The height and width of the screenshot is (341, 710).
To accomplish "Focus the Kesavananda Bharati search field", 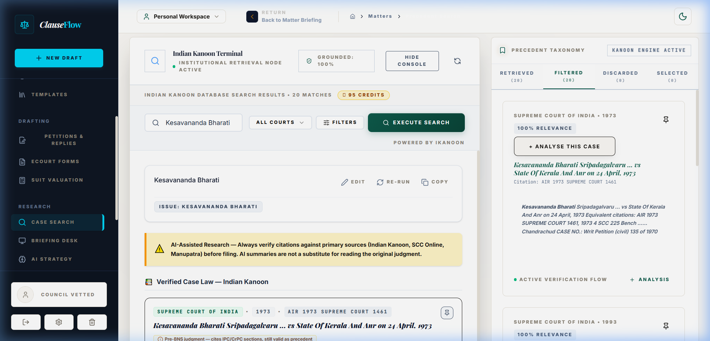I will coord(193,123).
